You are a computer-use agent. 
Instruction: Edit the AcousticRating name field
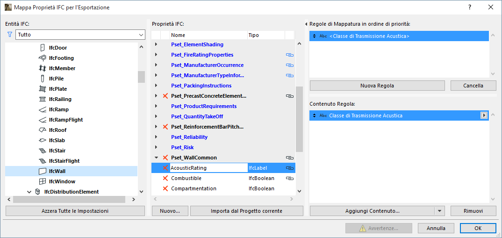208,168
